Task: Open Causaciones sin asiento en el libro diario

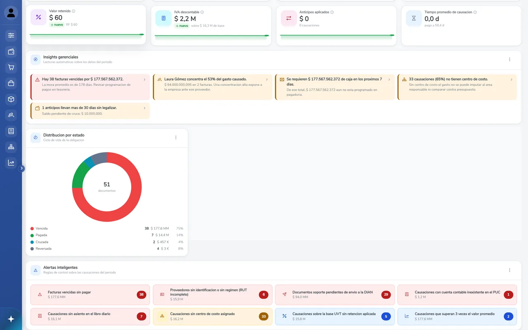Action: pos(90,316)
